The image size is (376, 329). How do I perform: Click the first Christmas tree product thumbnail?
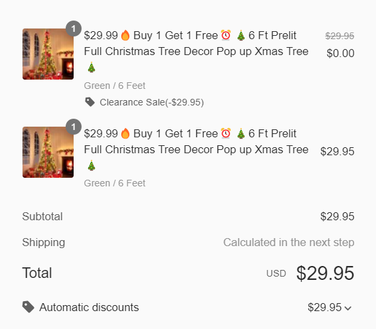tap(48, 54)
